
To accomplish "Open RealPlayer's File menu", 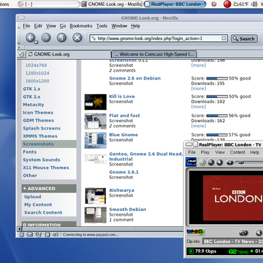I will click(x=192, y=153).
